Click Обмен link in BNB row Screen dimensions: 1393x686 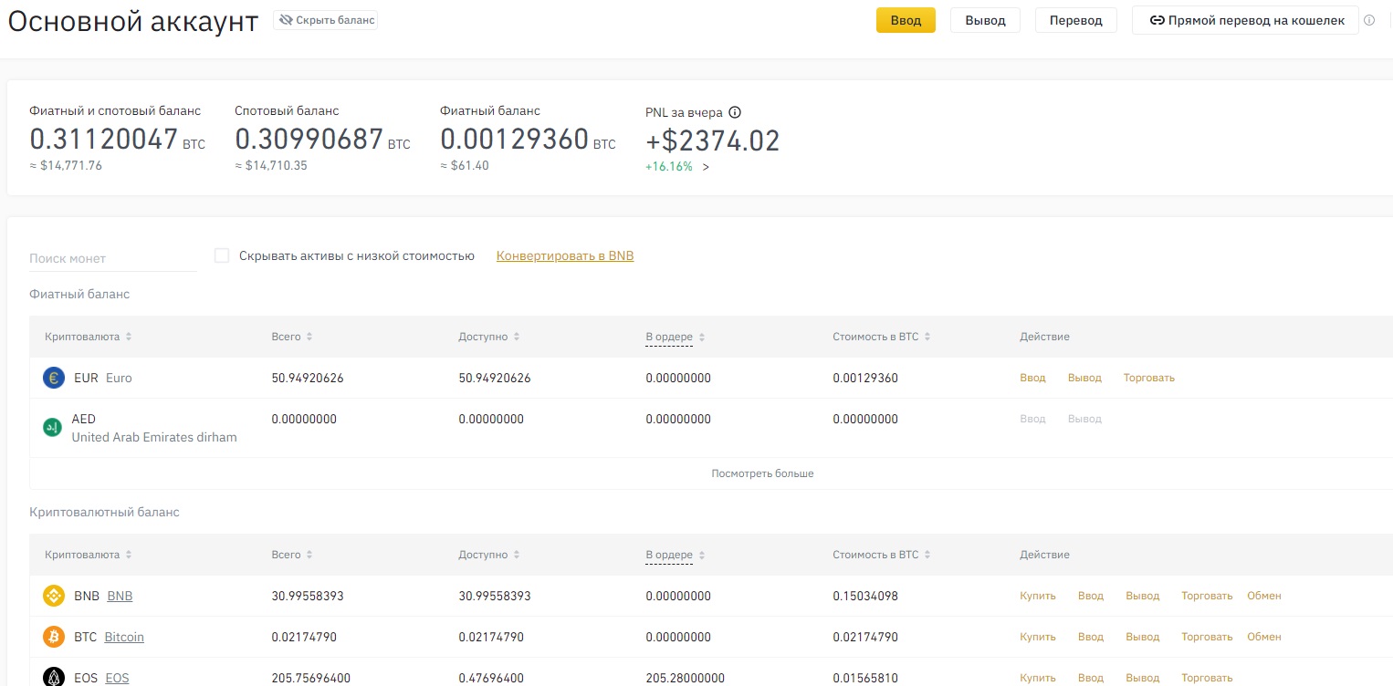1263,596
